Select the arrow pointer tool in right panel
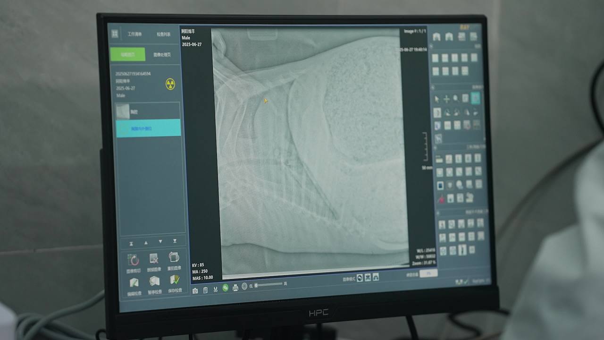This screenshot has height=340, width=604. [x=436, y=99]
